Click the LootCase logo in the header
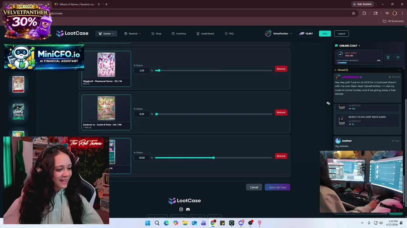 (72, 33)
